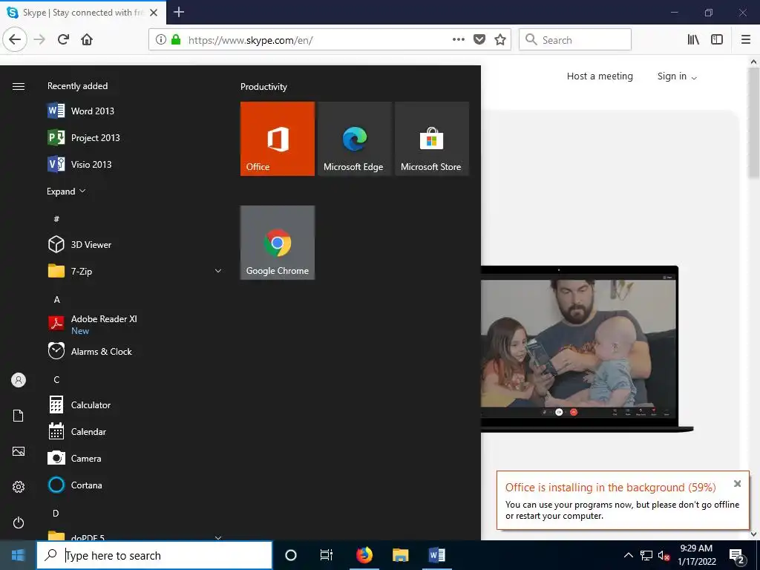Click the Office tile
Viewport: 760px width, 570px height.
coord(278,139)
